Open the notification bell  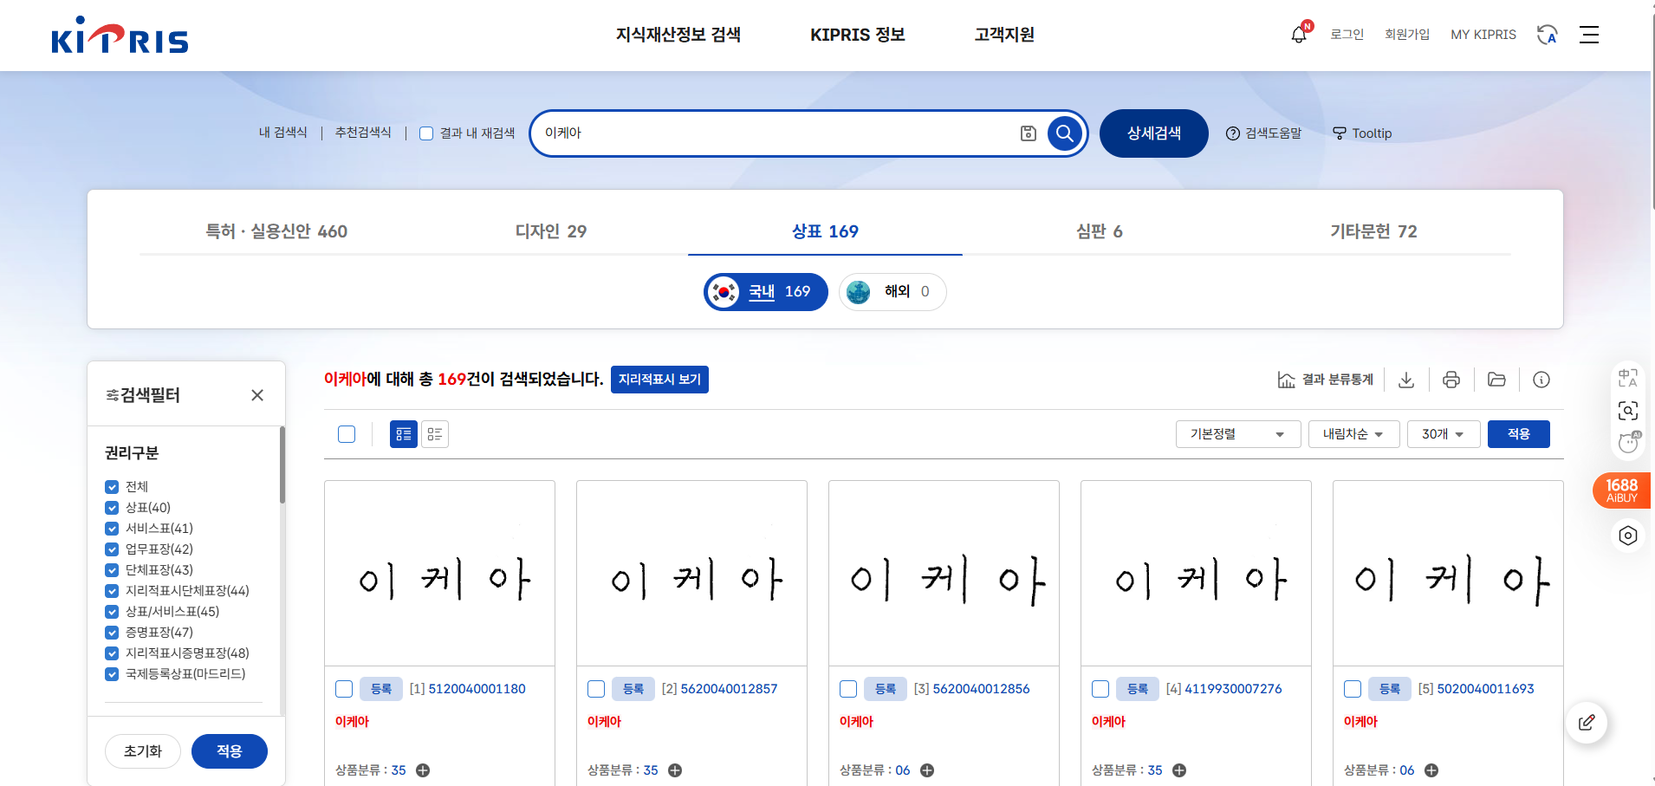coord(1299,34)
